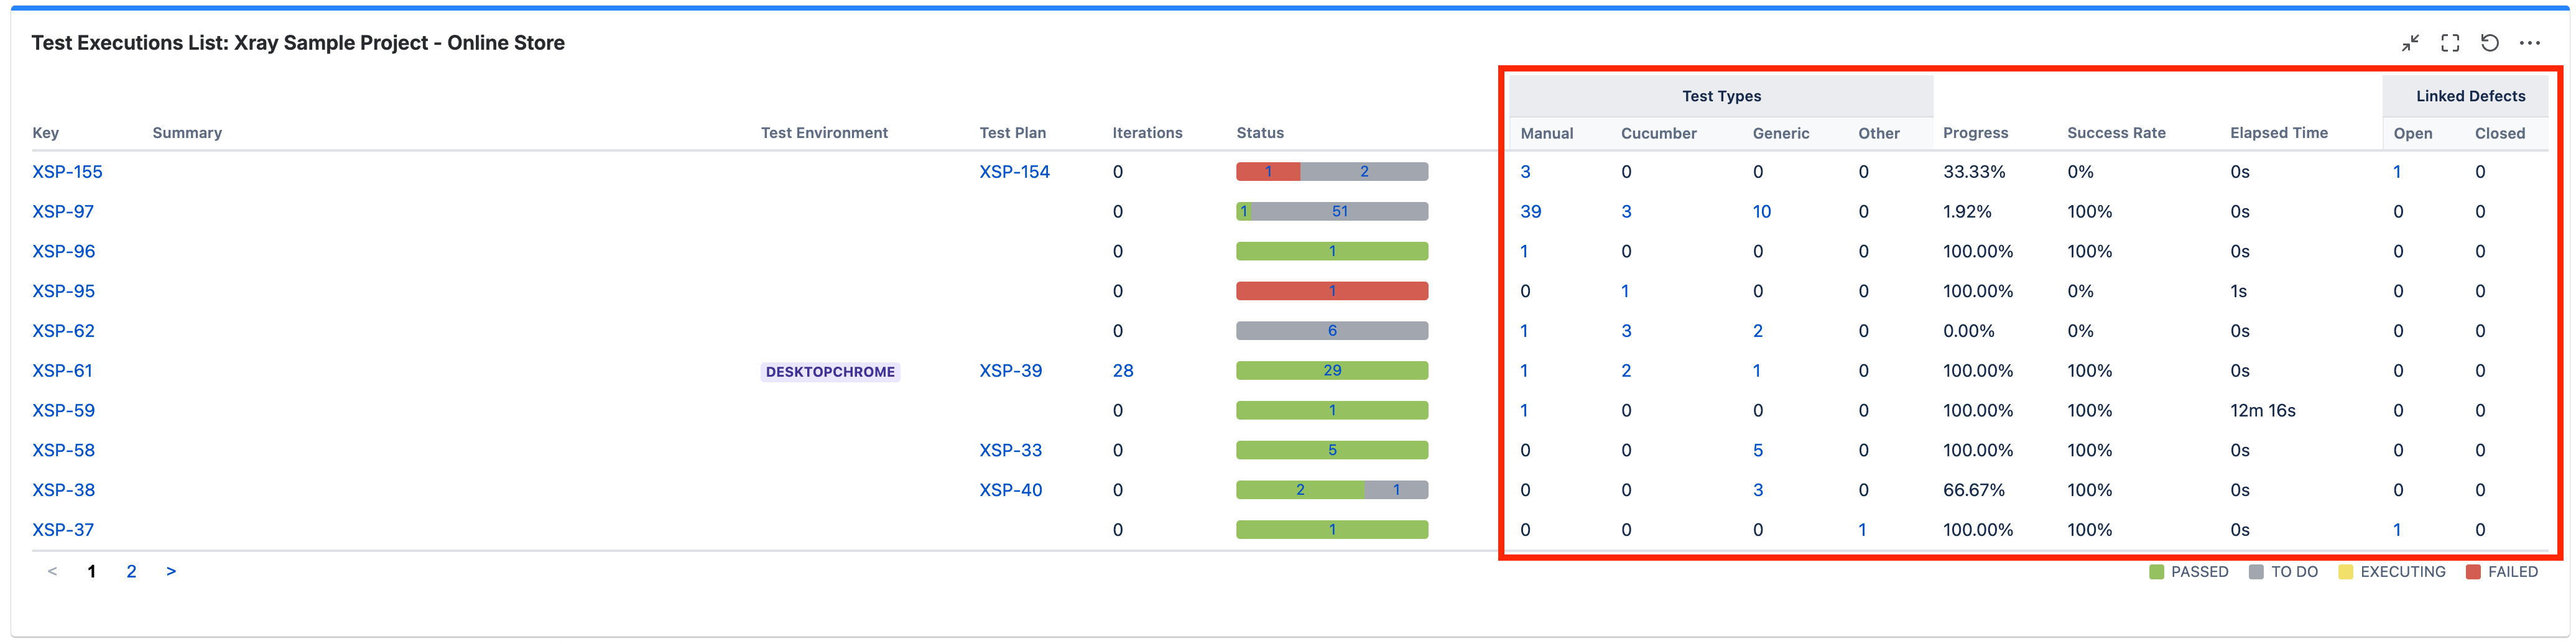
Task: Go to page 2 of results
Action: pos(131,571)
